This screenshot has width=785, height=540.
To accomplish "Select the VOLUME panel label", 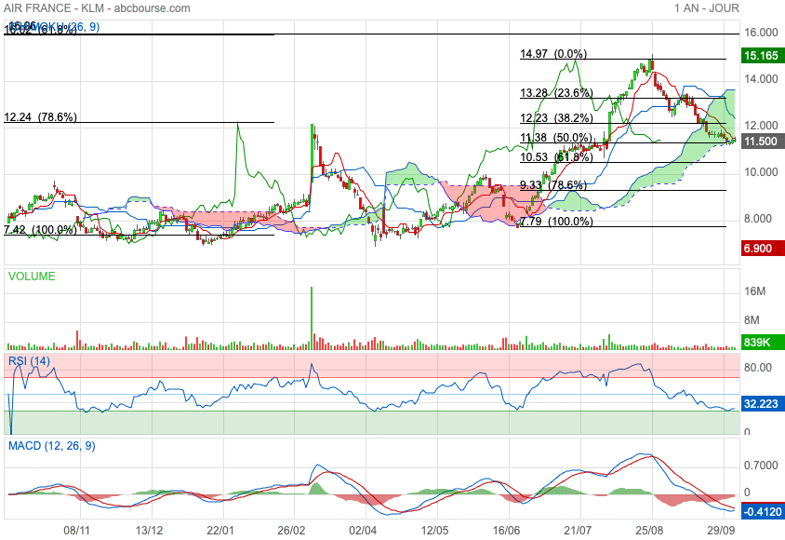I will coord(32,277).
